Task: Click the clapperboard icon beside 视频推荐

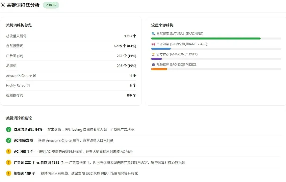Action: tap(153, 64)
